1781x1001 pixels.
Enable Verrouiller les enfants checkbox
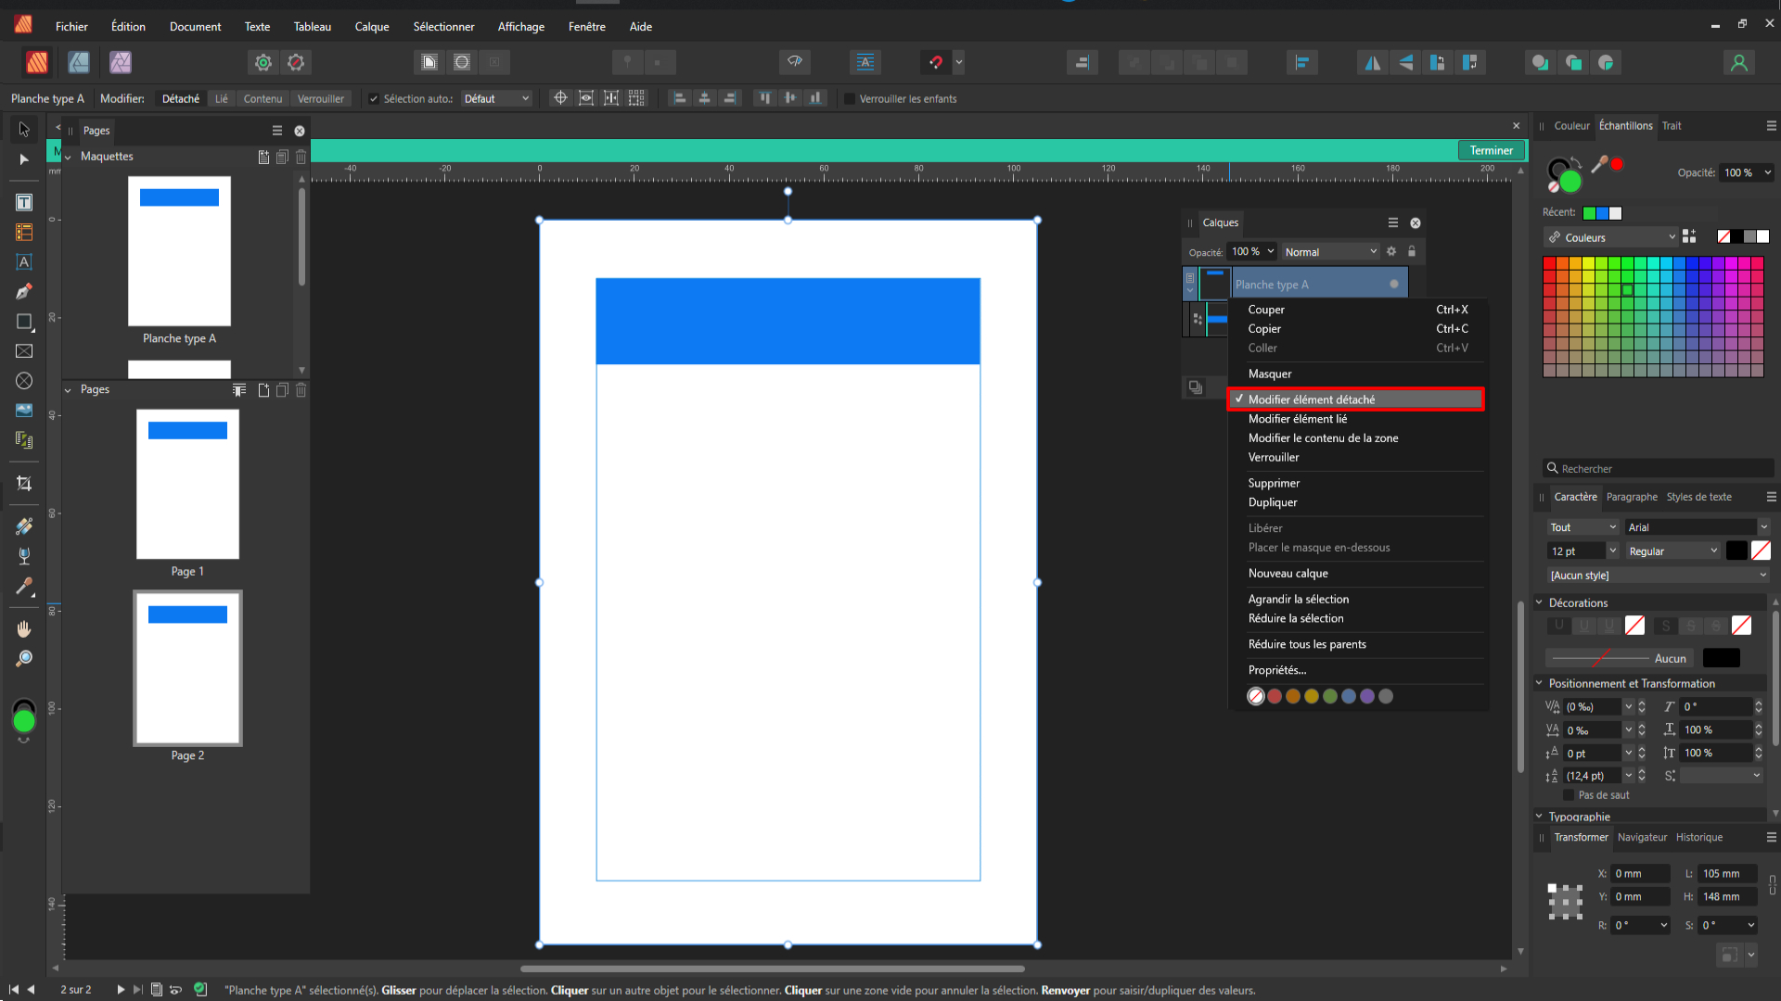(x=849, y=99)
